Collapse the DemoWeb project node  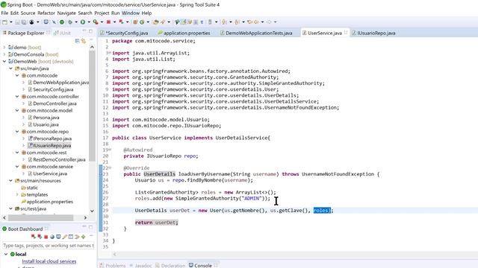tap(4, 61)
